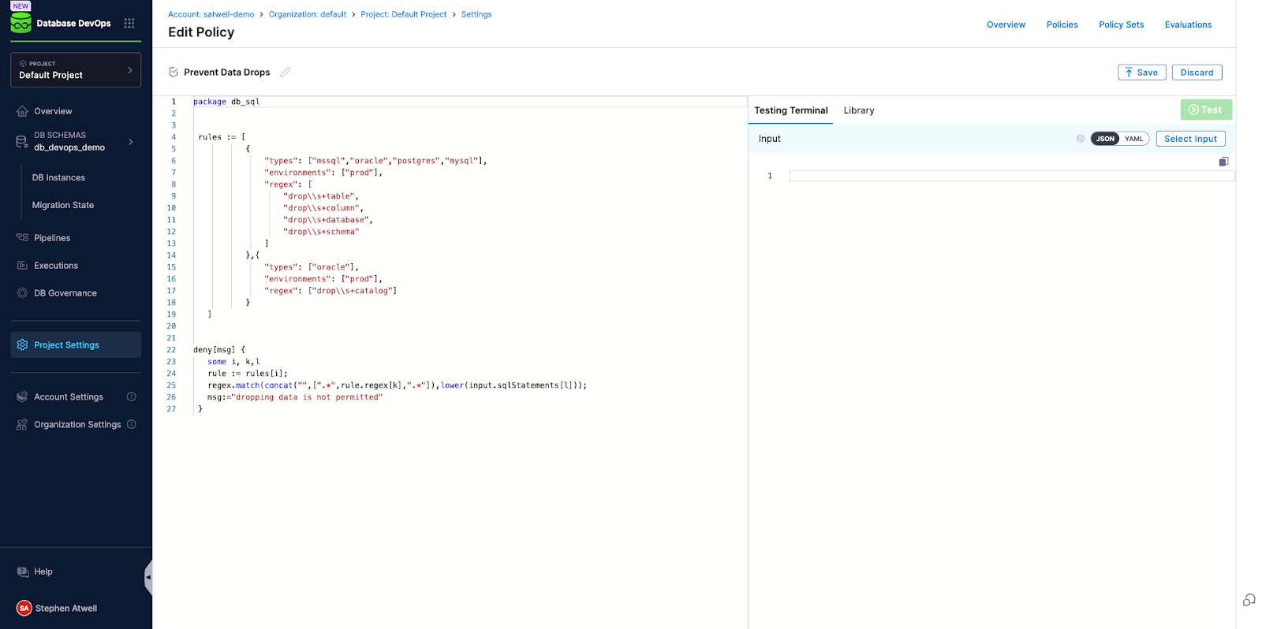Open Account Settings in the sidebar
The height and width of the screenshot is (629, 1262).
pos(69,396)
